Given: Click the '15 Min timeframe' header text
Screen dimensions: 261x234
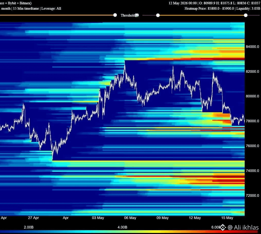Looking at the screenshot, I should [26, 8].
